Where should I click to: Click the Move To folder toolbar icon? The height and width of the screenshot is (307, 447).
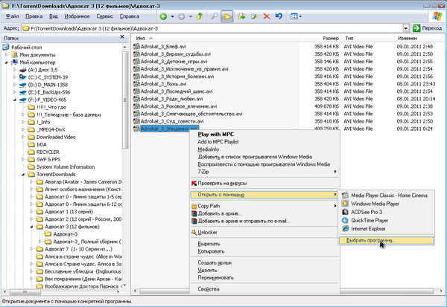coord(241,16)
